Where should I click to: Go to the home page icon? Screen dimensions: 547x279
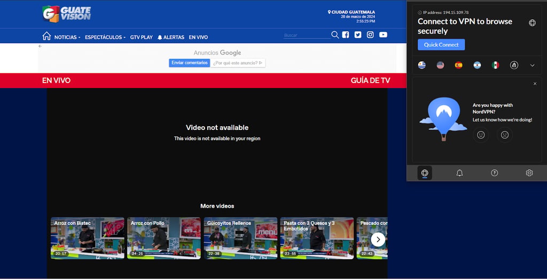(x=46, y=36)
